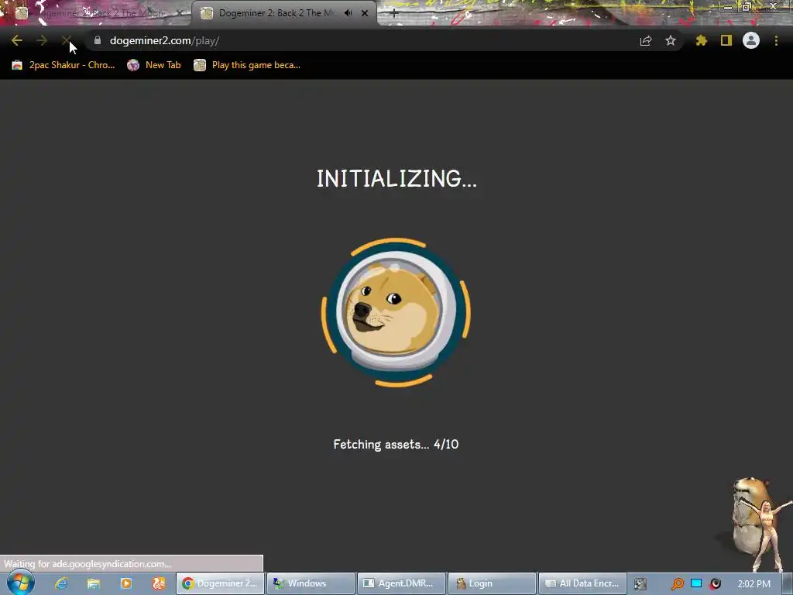793x595 pixels.
Task: Open the orange browser icon in taskbar
Action: coord(159,583)
